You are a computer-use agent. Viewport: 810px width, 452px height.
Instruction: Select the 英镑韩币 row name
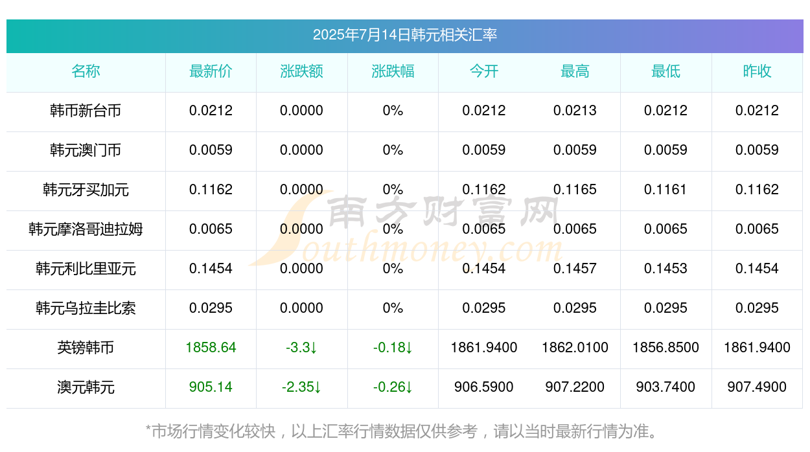click(x=86, y=348)
